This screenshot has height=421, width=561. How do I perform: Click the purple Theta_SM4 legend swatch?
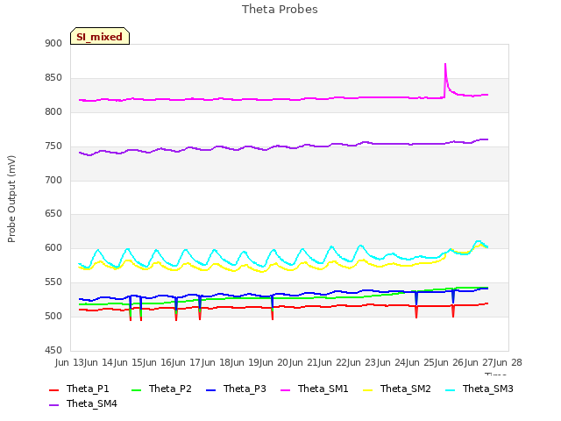point(53,405)
